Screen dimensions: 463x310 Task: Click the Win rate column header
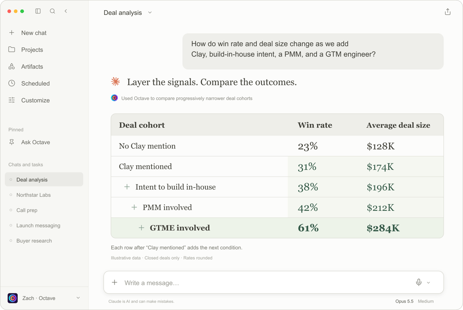point(315,125)
